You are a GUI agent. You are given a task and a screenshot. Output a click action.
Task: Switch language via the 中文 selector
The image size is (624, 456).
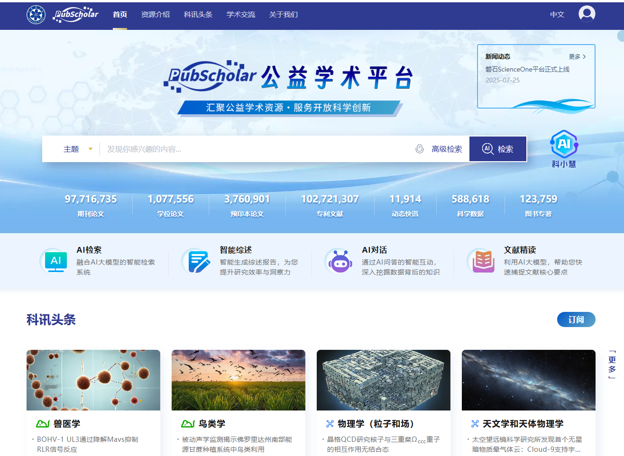pyautogui.click(x=557, y=15)
